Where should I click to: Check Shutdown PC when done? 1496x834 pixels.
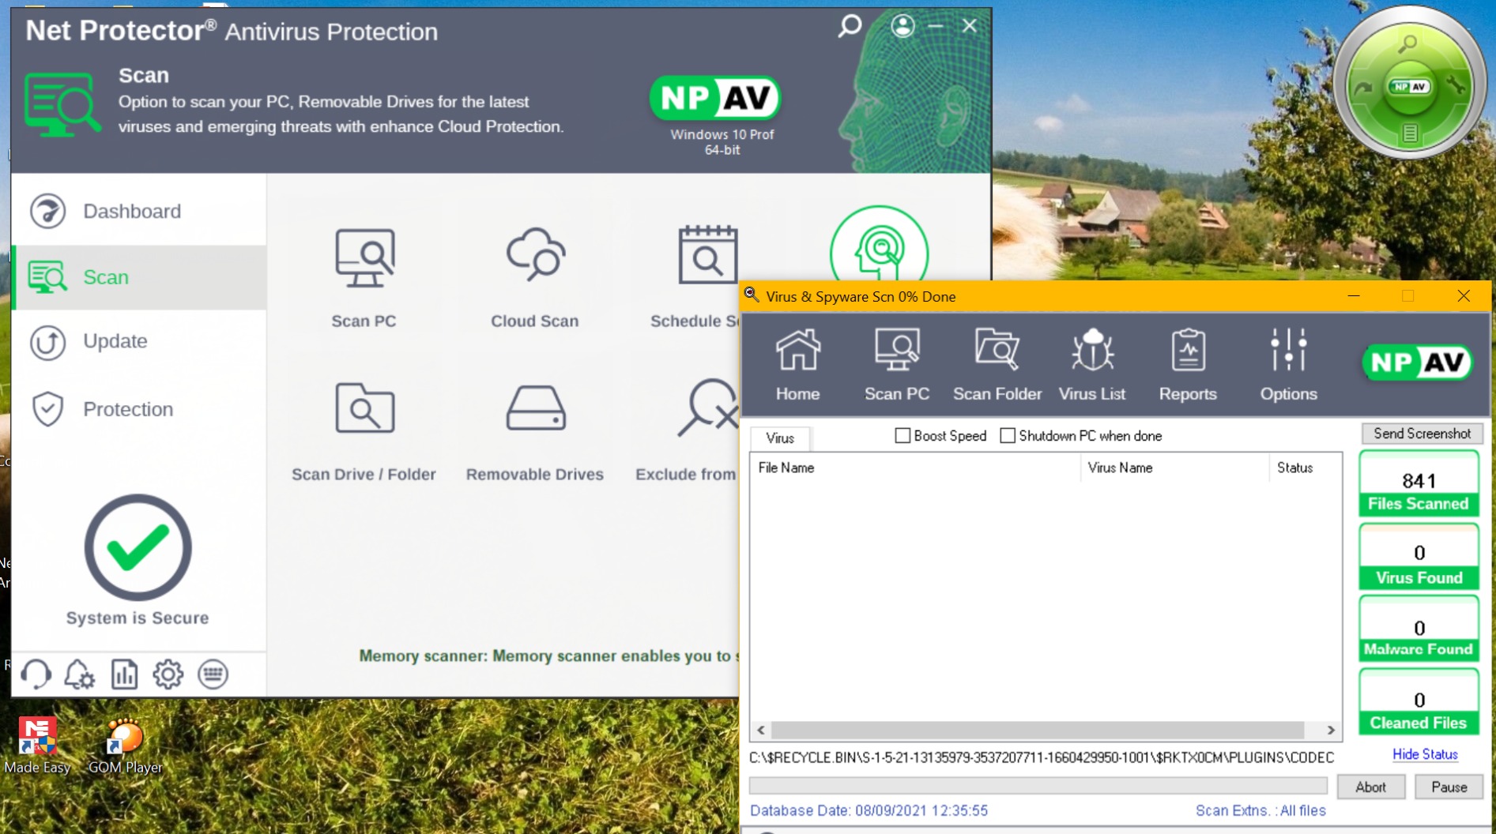tap(1008, 435)
